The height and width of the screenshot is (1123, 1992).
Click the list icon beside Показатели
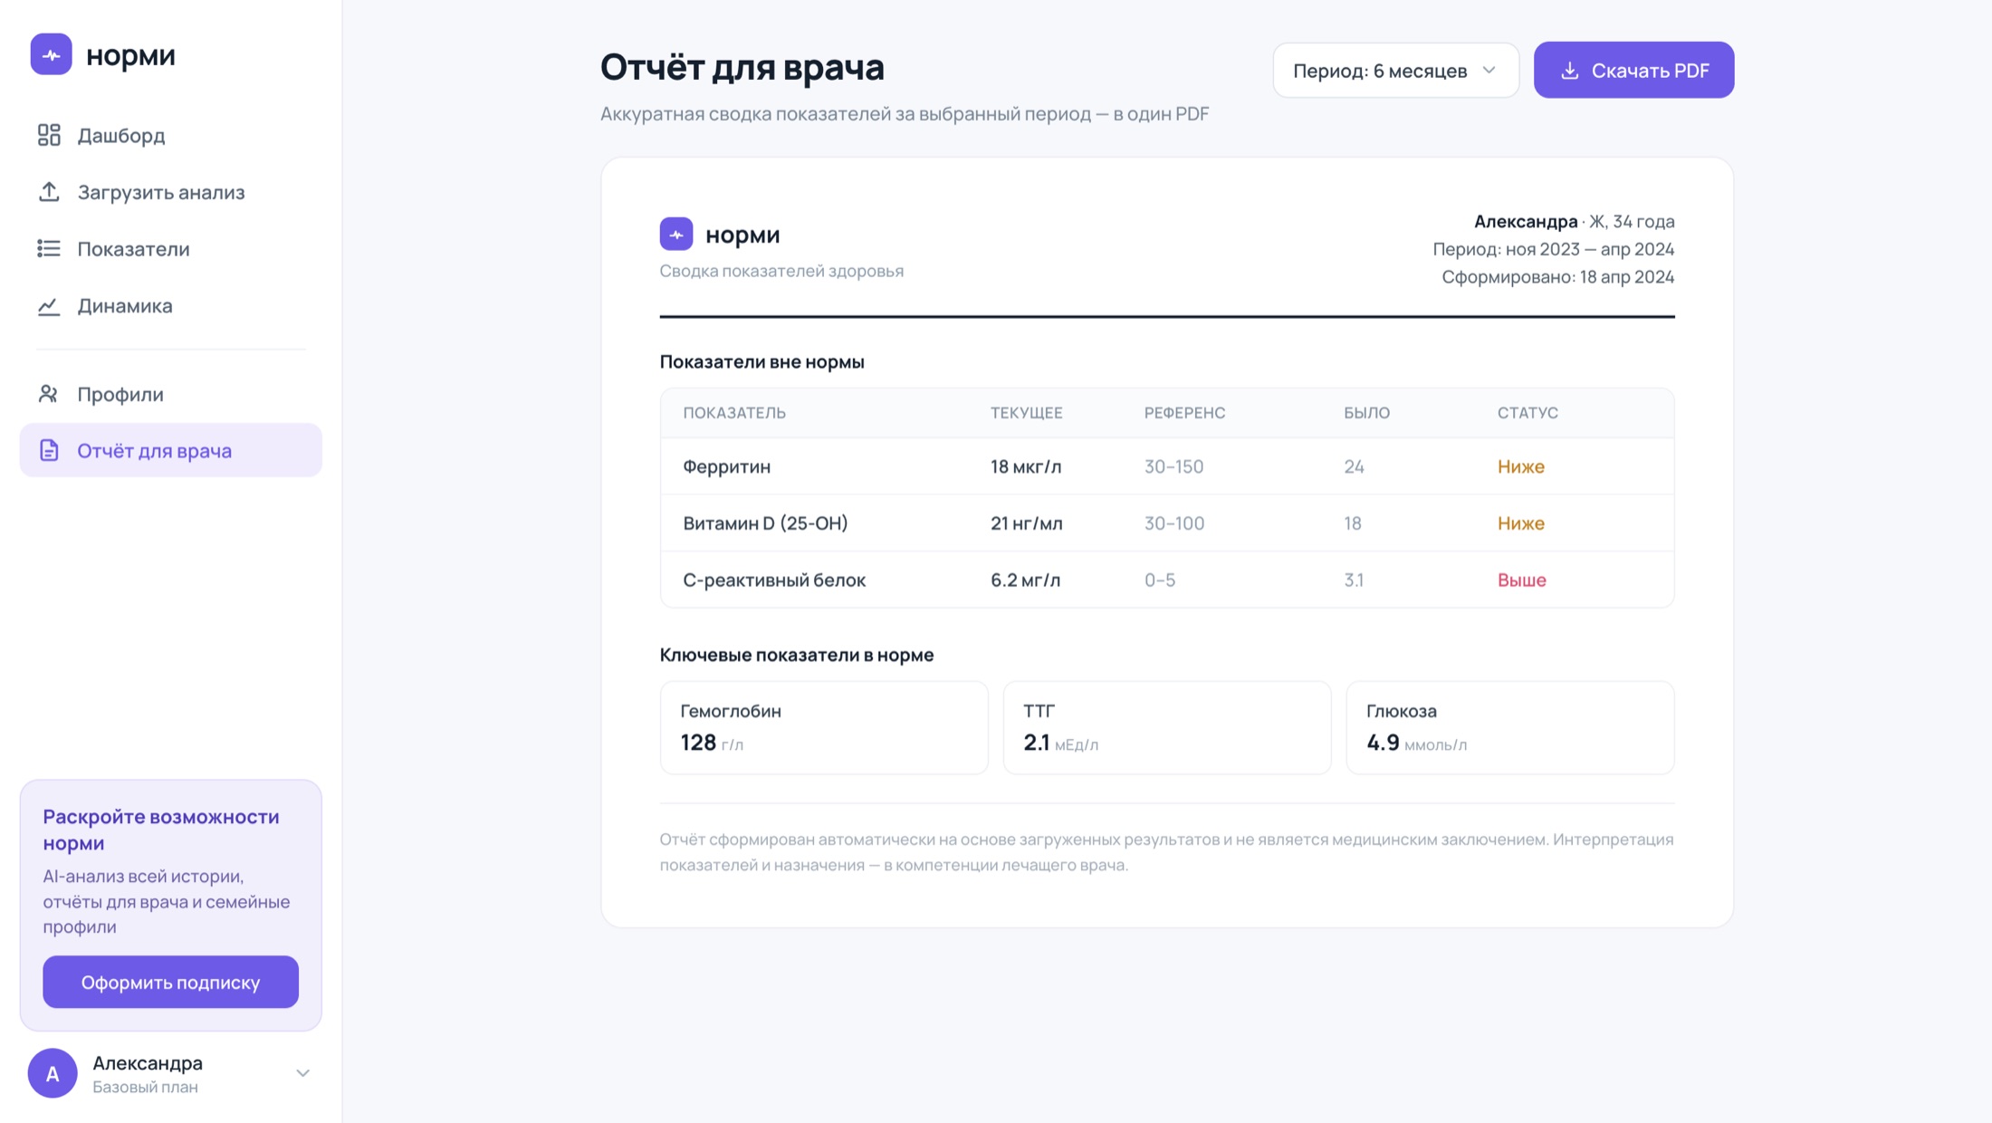(x=49, y=248)
